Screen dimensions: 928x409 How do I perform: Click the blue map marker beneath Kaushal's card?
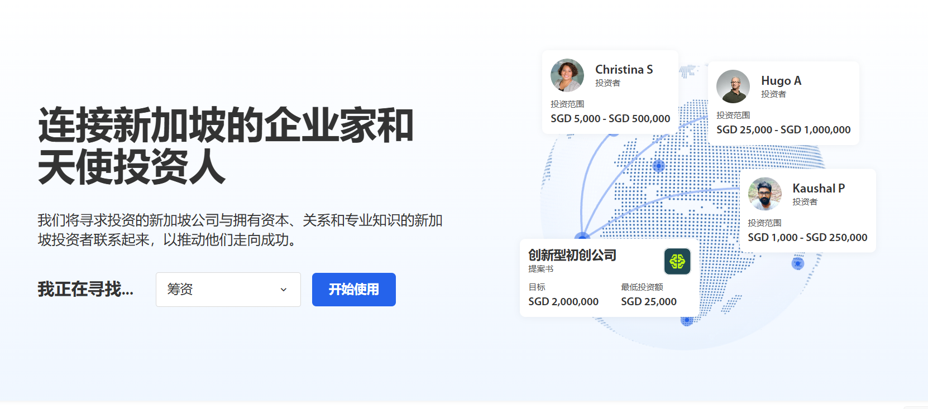[x=797, y=263]
